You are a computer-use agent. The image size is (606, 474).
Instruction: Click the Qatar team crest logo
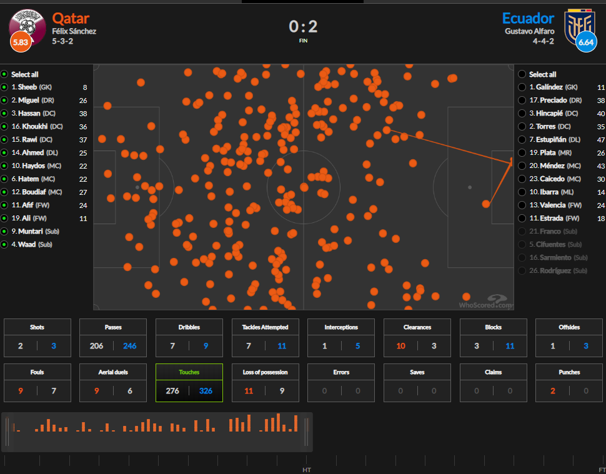tap(27, 25)
